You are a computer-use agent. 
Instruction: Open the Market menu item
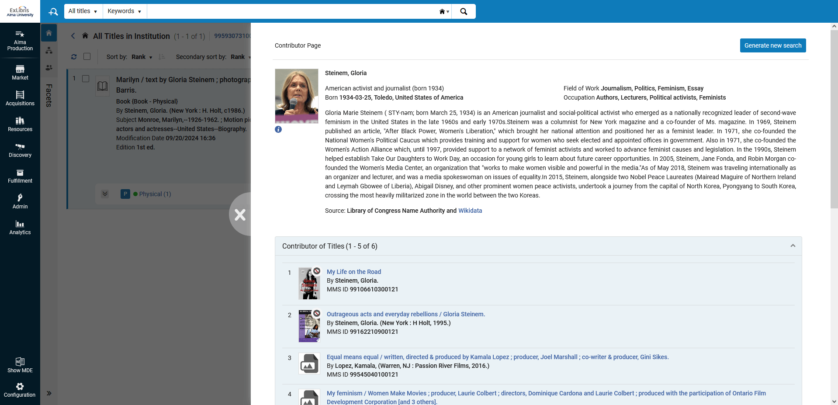tap(20, 73)
